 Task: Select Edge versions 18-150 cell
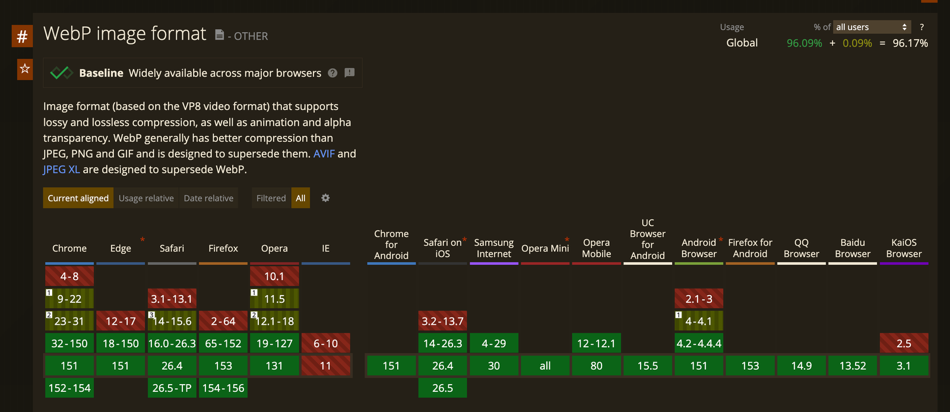click(x=121, y=343)
